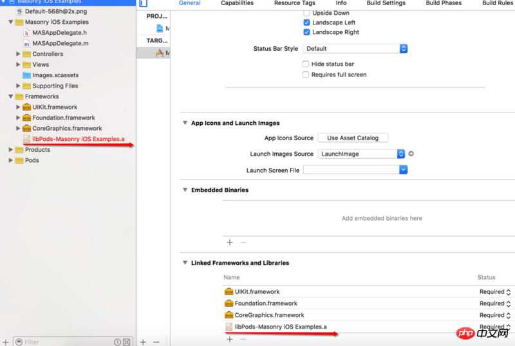
Task: Click the Pods folder icon
Action: pos(19,160)
